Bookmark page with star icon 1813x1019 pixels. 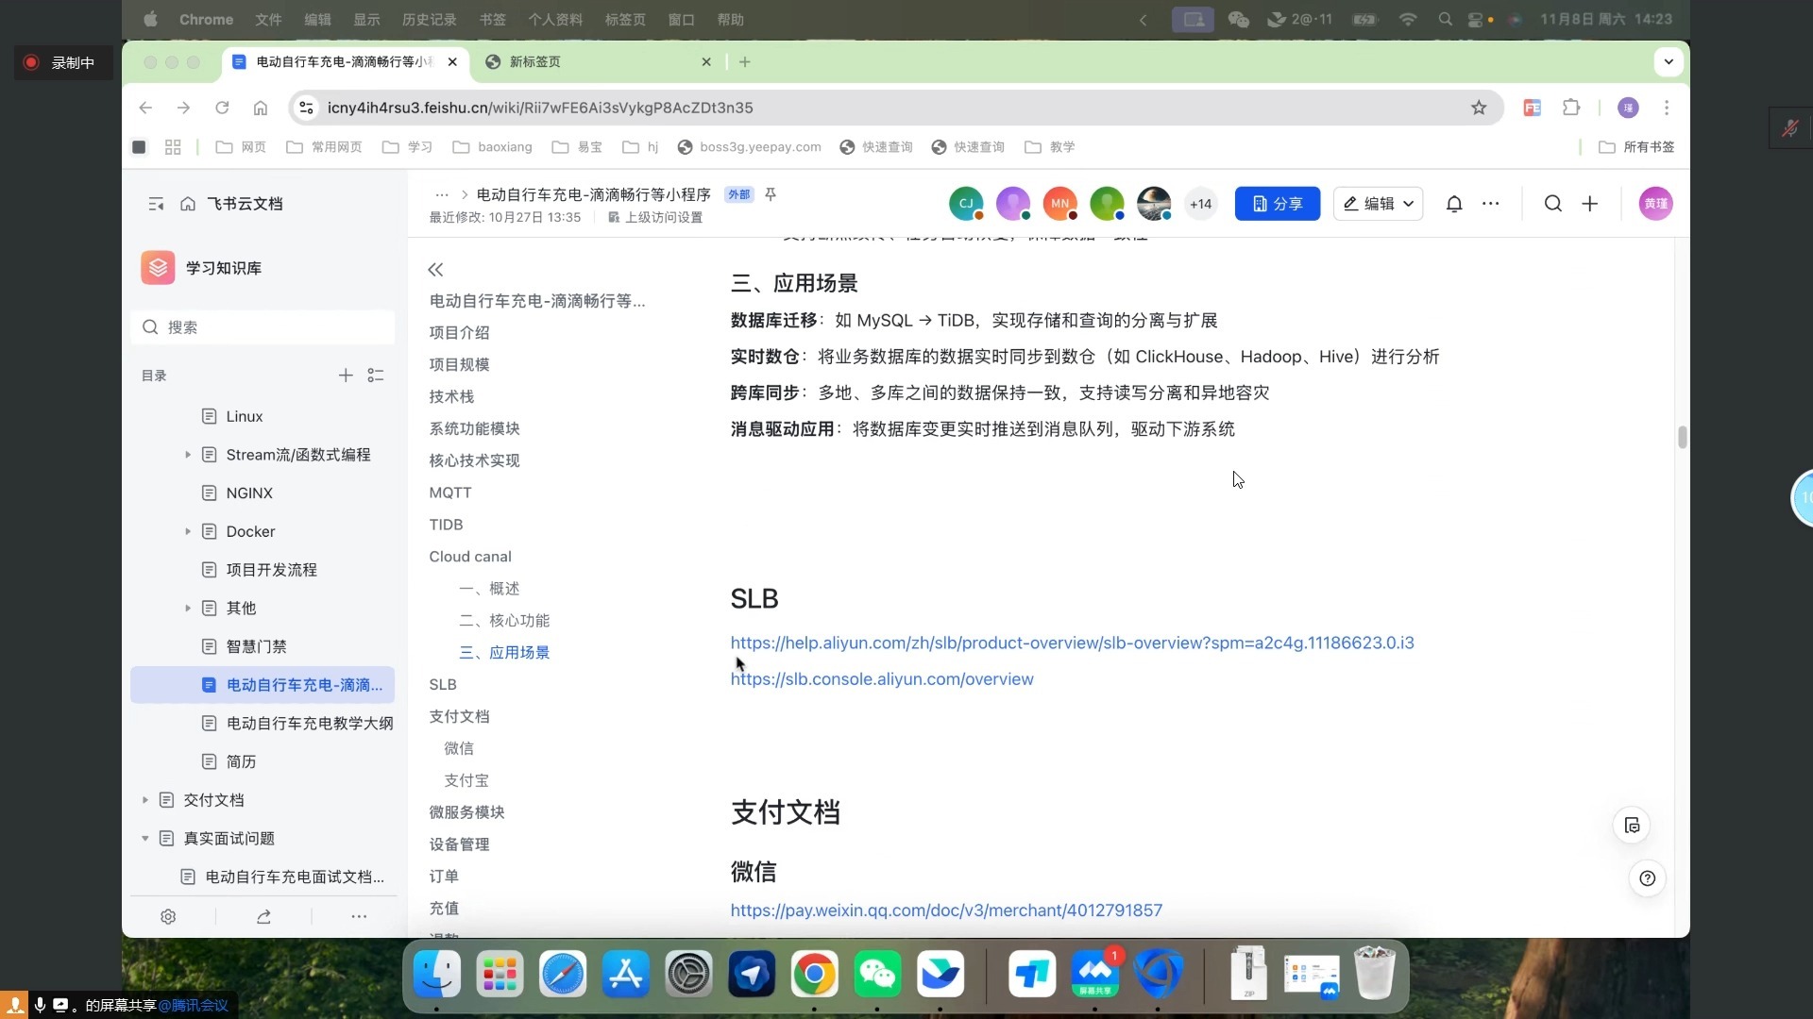(1479, 108)
